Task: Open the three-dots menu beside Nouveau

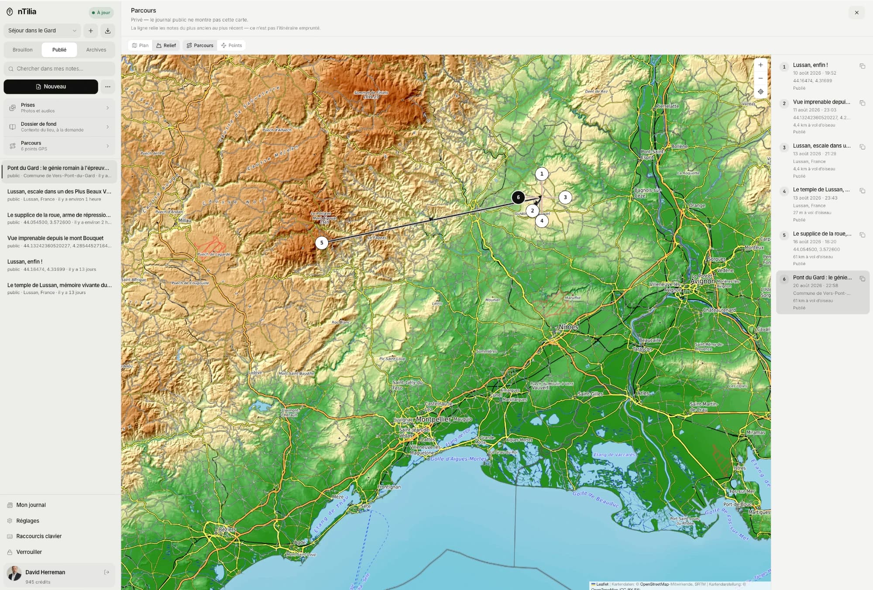Action: (x=108, y=86)
